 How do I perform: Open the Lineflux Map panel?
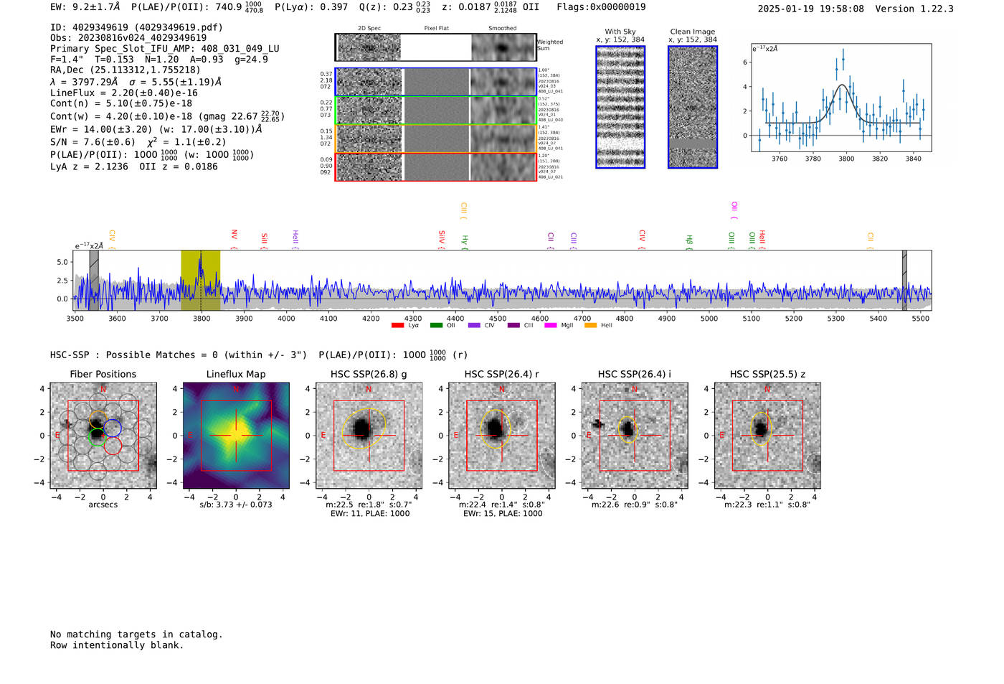tap(236, 436)
